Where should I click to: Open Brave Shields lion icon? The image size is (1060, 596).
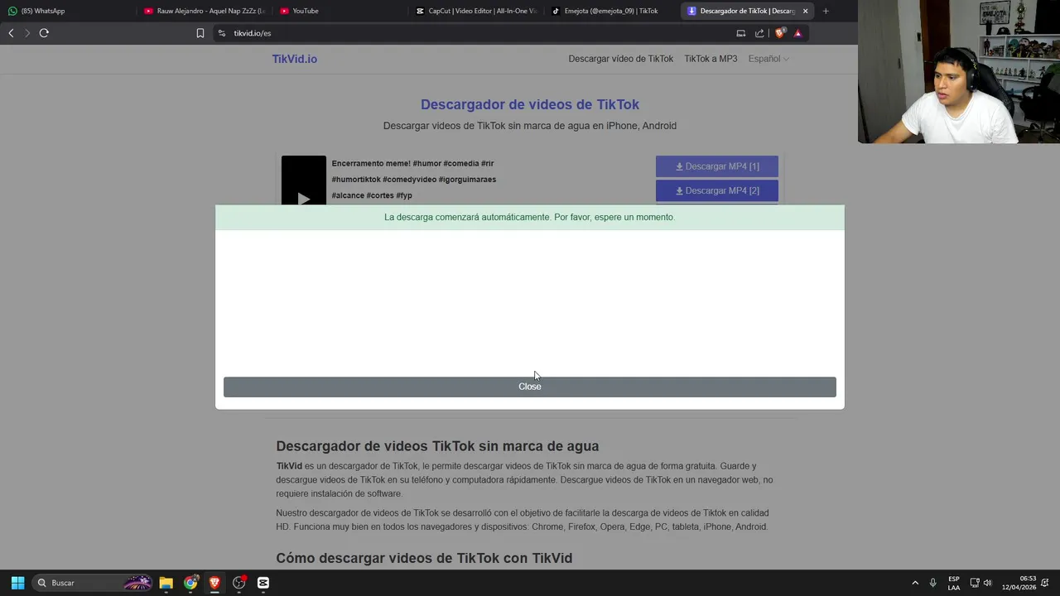[x=779, y=33]
